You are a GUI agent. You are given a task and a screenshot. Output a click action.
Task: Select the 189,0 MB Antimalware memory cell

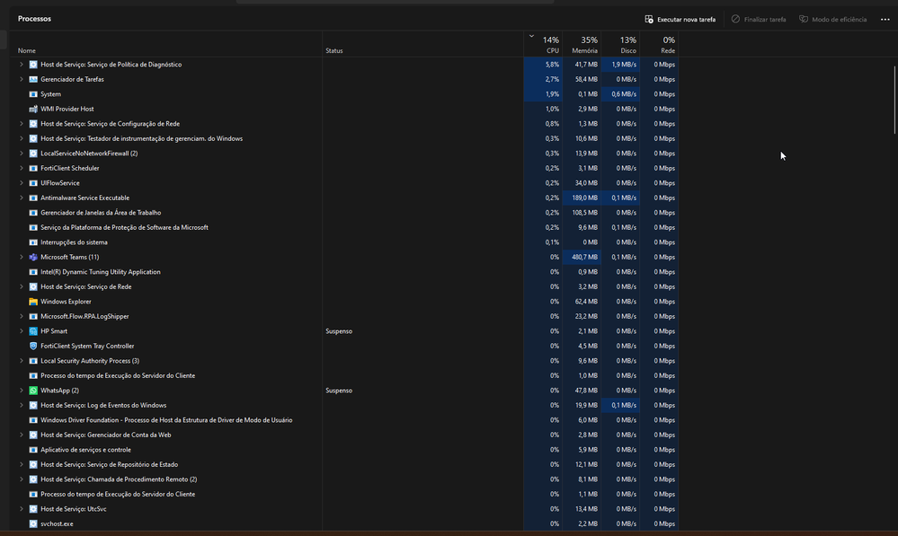582,198
